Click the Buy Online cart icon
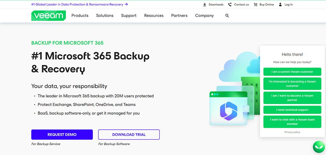326x155 pixels. [256, 5]
